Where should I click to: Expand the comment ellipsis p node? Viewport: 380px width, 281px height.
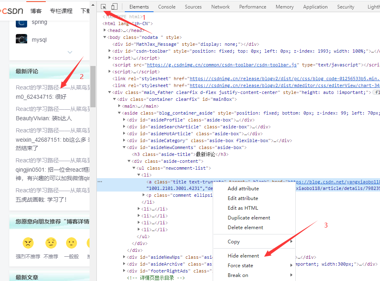coord(143,195)
